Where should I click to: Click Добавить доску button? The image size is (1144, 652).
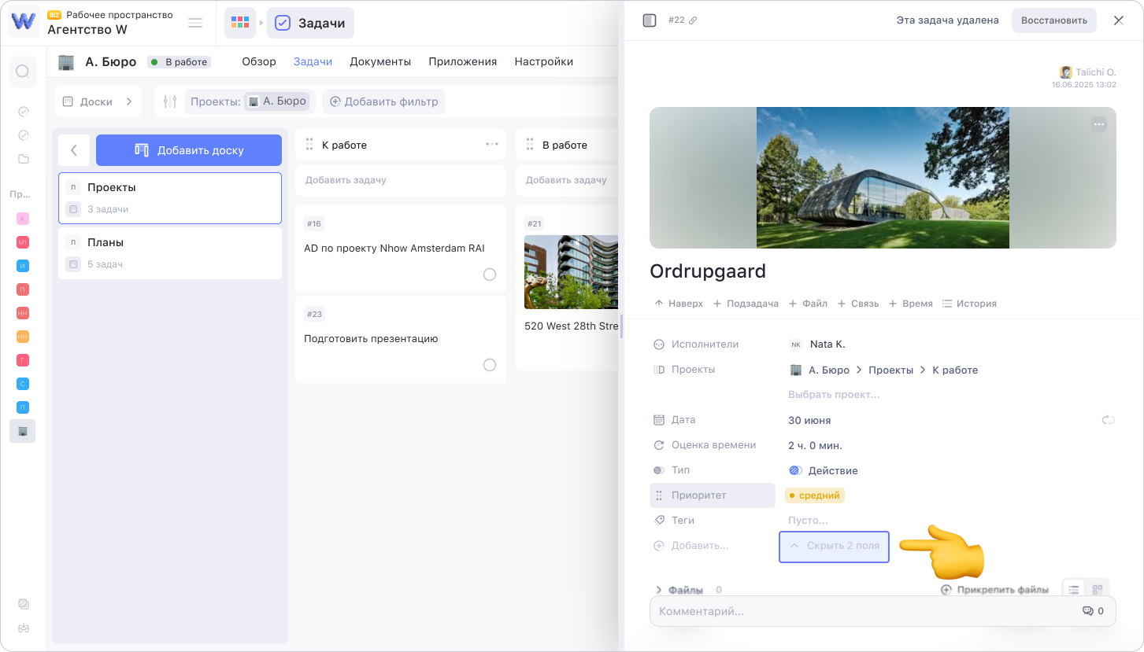click(x=189, y=150)
